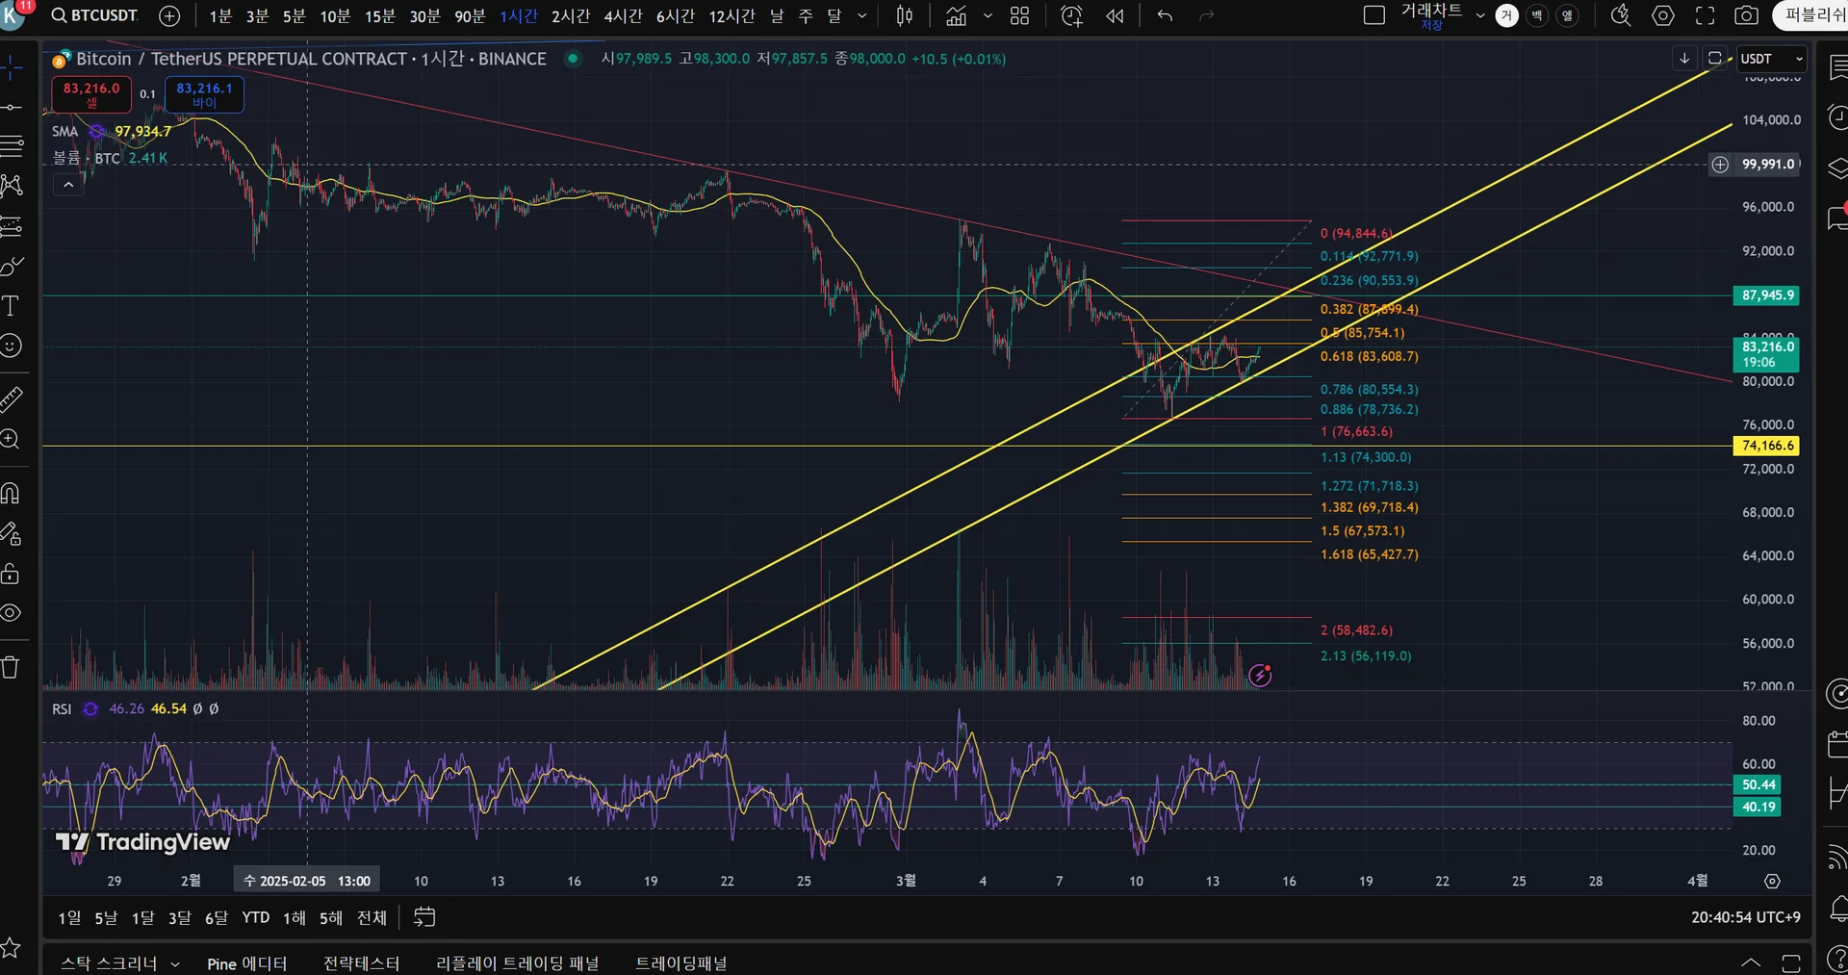Screen dimensions: 1848x975
Task: Select the text annotation tool
Action: tap(11, 306)
